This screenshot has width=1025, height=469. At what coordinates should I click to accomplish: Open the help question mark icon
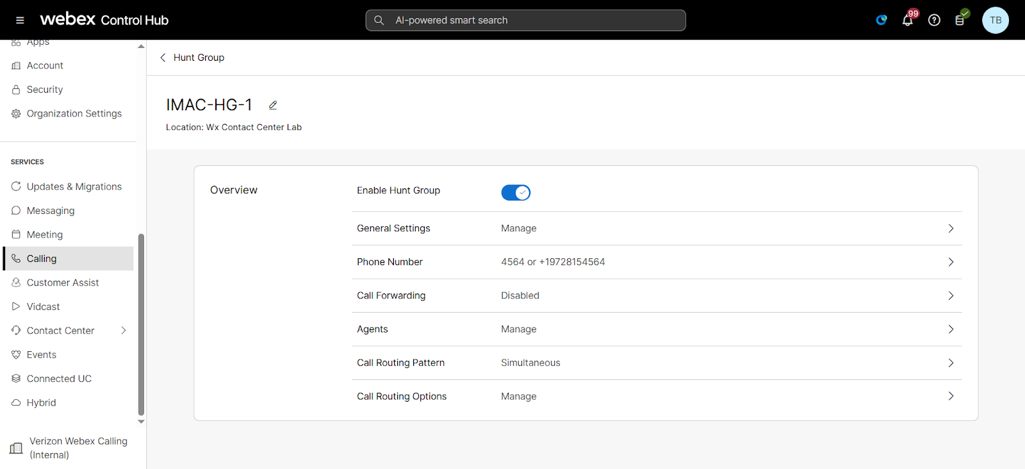tap(934, 21)
